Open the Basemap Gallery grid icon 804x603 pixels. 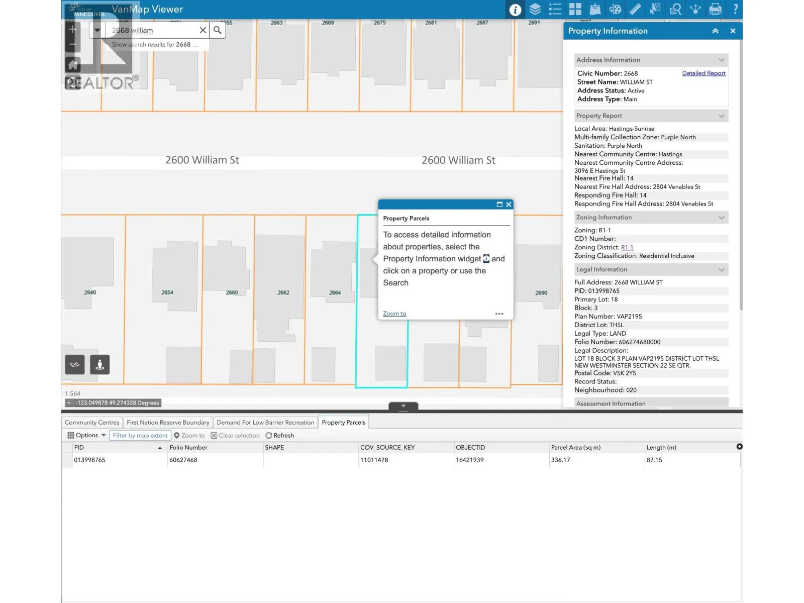pyautogui.click(x=575, y=9)
